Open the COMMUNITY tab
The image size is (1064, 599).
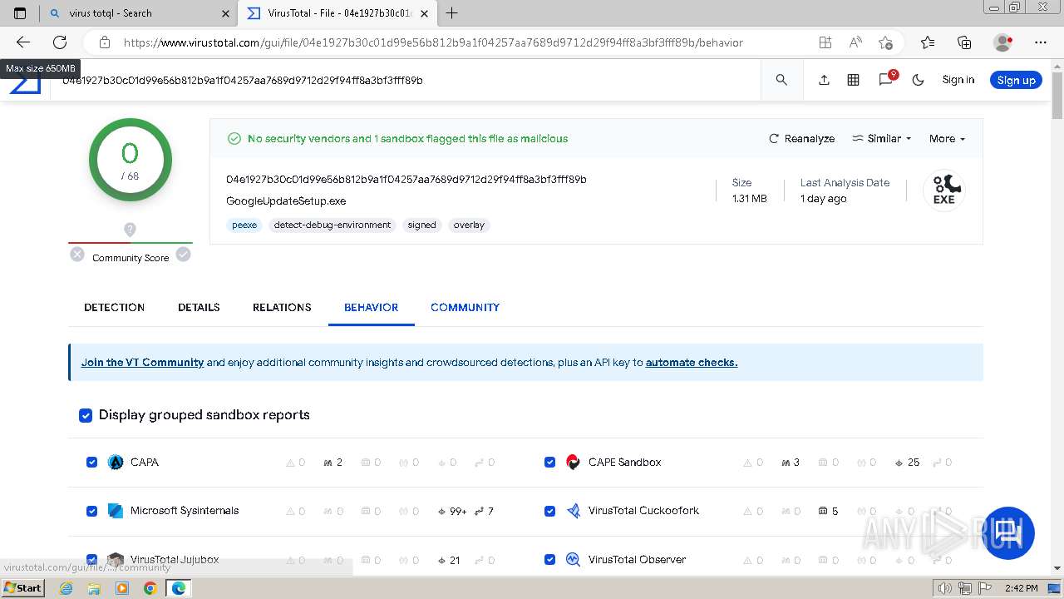(x=465, y=307)
